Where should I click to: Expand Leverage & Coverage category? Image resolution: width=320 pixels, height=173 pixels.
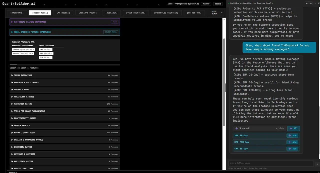[x=65, y=154]
